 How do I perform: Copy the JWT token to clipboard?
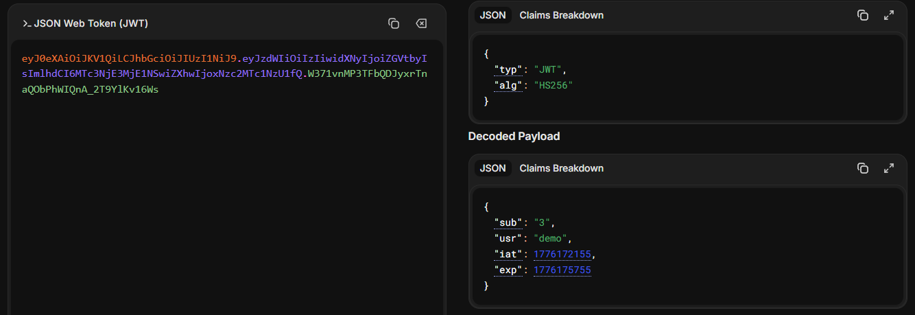click(394, 24)
